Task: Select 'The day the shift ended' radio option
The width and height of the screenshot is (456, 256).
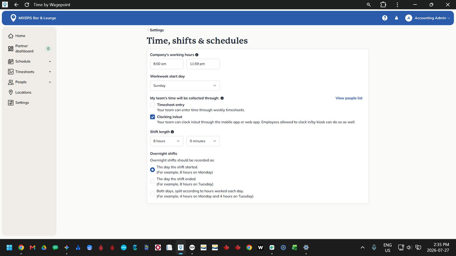Action: (x=152, y=181)
